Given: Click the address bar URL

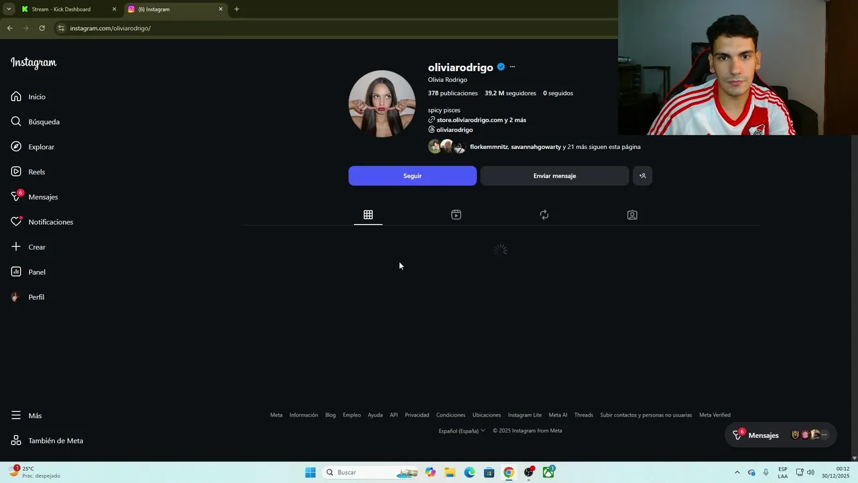Looking at the screenshot, I should [111, 28].
